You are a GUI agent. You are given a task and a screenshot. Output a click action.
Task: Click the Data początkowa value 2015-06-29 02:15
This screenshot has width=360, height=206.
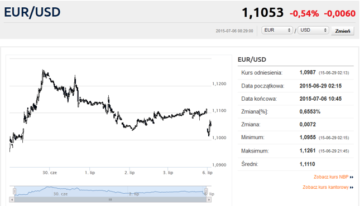point(320,86)
